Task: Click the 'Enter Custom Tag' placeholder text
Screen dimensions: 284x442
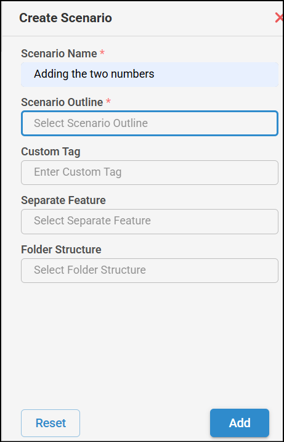Action: coord(78,172)
